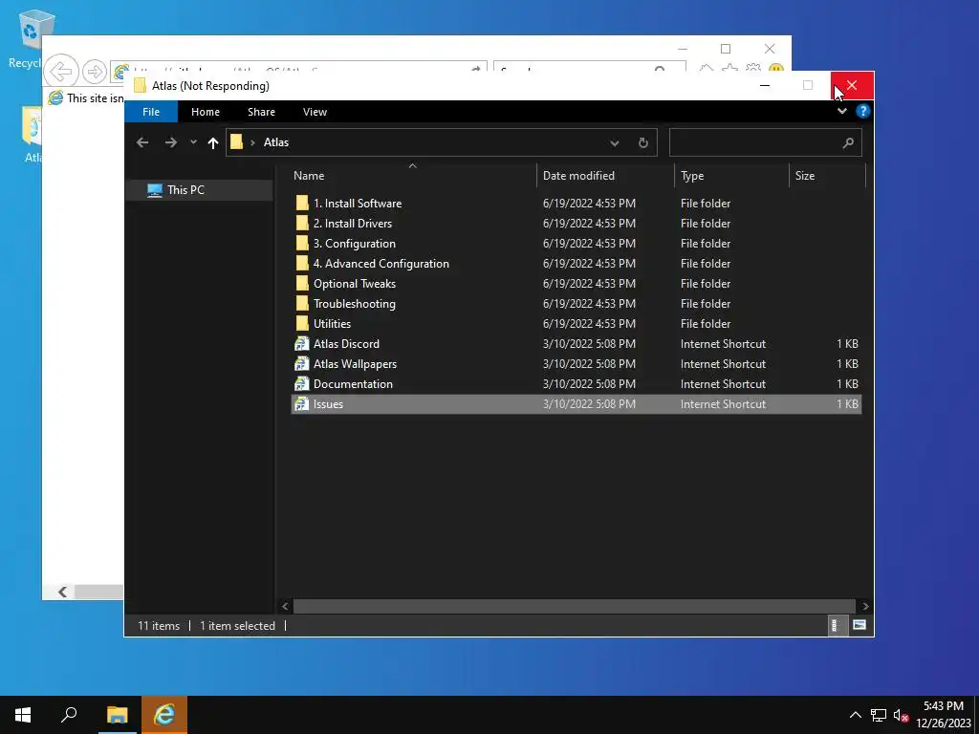Click Back button in Internet Explorer window
Image resolution: width=979 pixels, height=734 pixels.
point(61,72)
